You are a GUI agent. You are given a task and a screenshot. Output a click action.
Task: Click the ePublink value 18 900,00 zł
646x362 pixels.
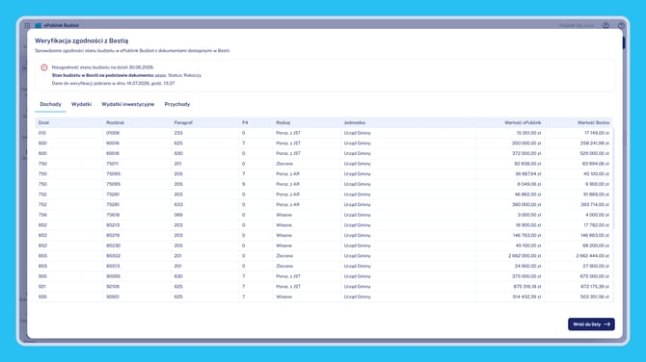[x=528, y=225]
